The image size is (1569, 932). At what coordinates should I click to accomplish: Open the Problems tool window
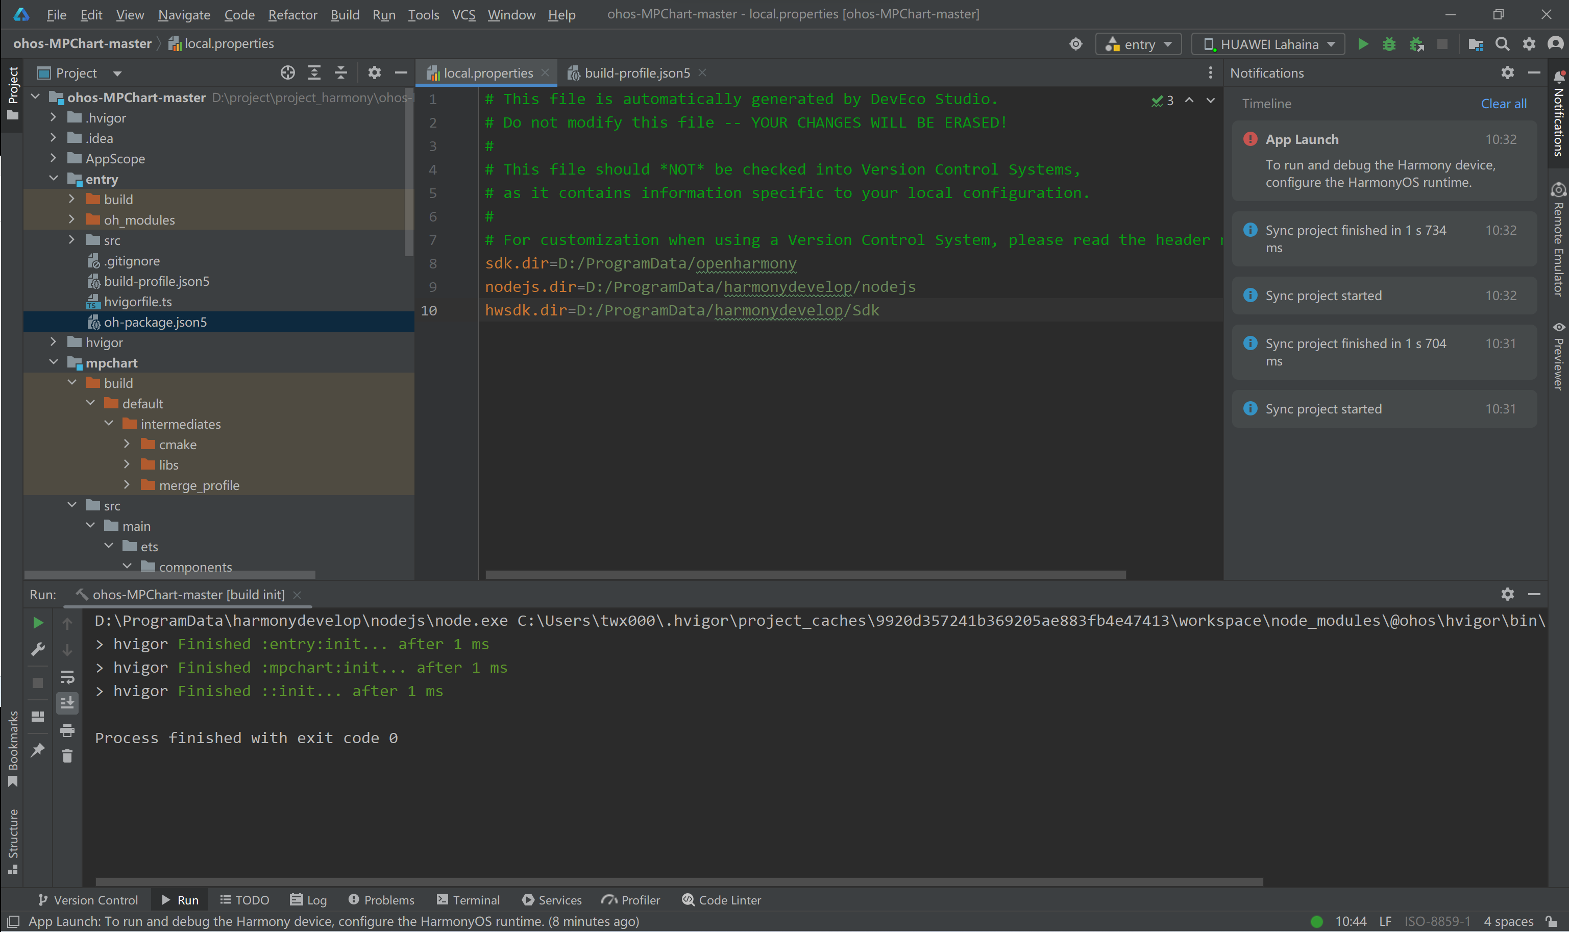[381, 900]
